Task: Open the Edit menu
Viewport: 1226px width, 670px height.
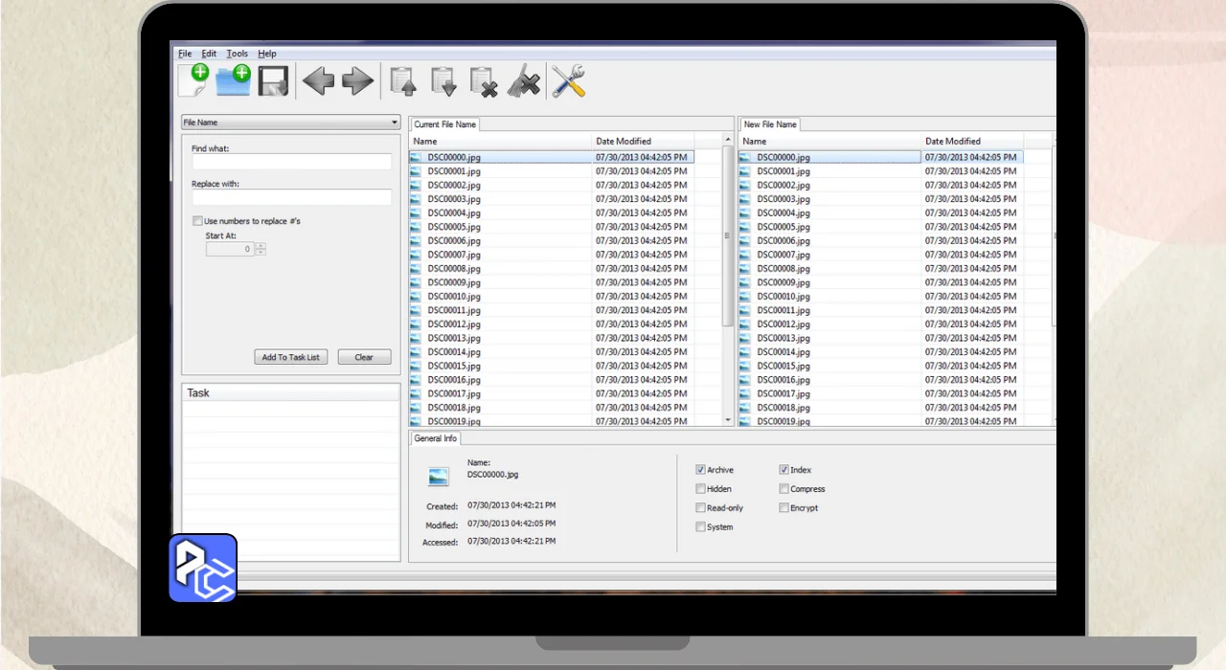Action: 209,54
